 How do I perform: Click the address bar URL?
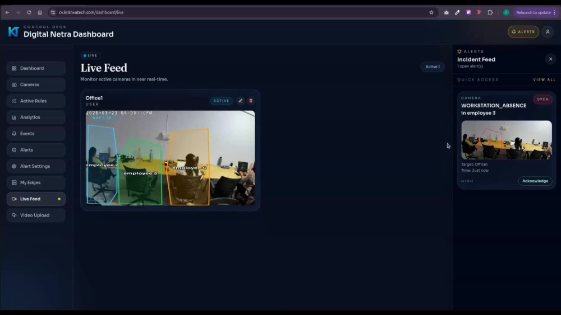point(91,12)
